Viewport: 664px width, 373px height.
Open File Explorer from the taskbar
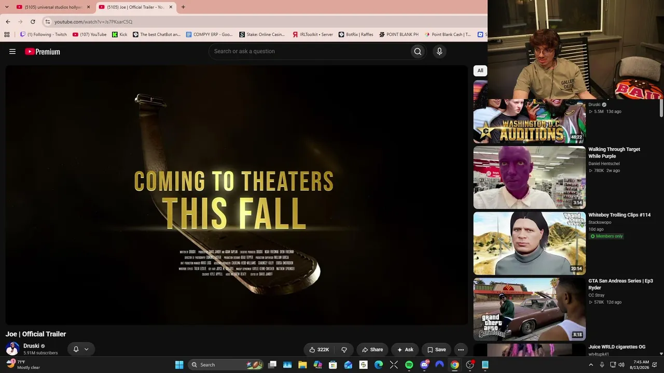point(302,365)
